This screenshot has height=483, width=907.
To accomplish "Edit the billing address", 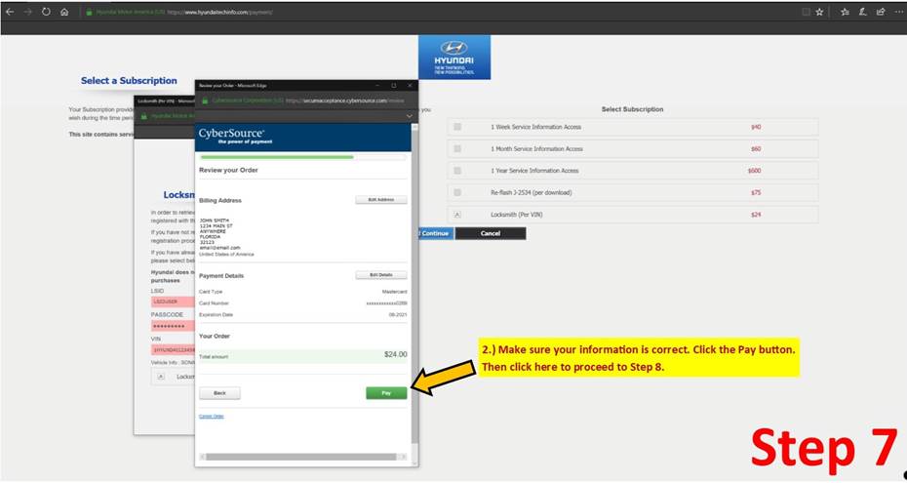I will pyautogui.click(x=381, y=200).
